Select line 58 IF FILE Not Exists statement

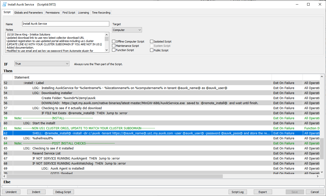(161, 113)
